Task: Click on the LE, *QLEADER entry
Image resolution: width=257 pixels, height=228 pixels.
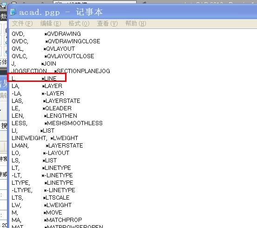Action: [x=41, y=108]
